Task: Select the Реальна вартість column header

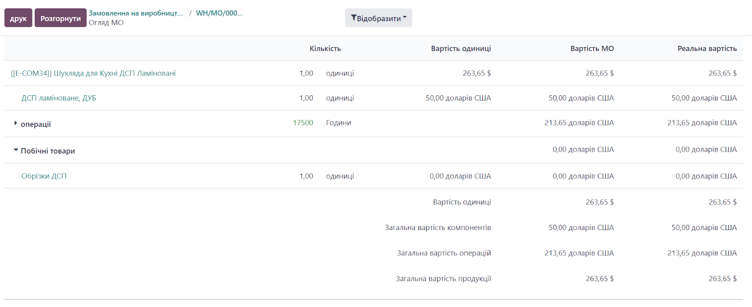Action: coord(707,48)
